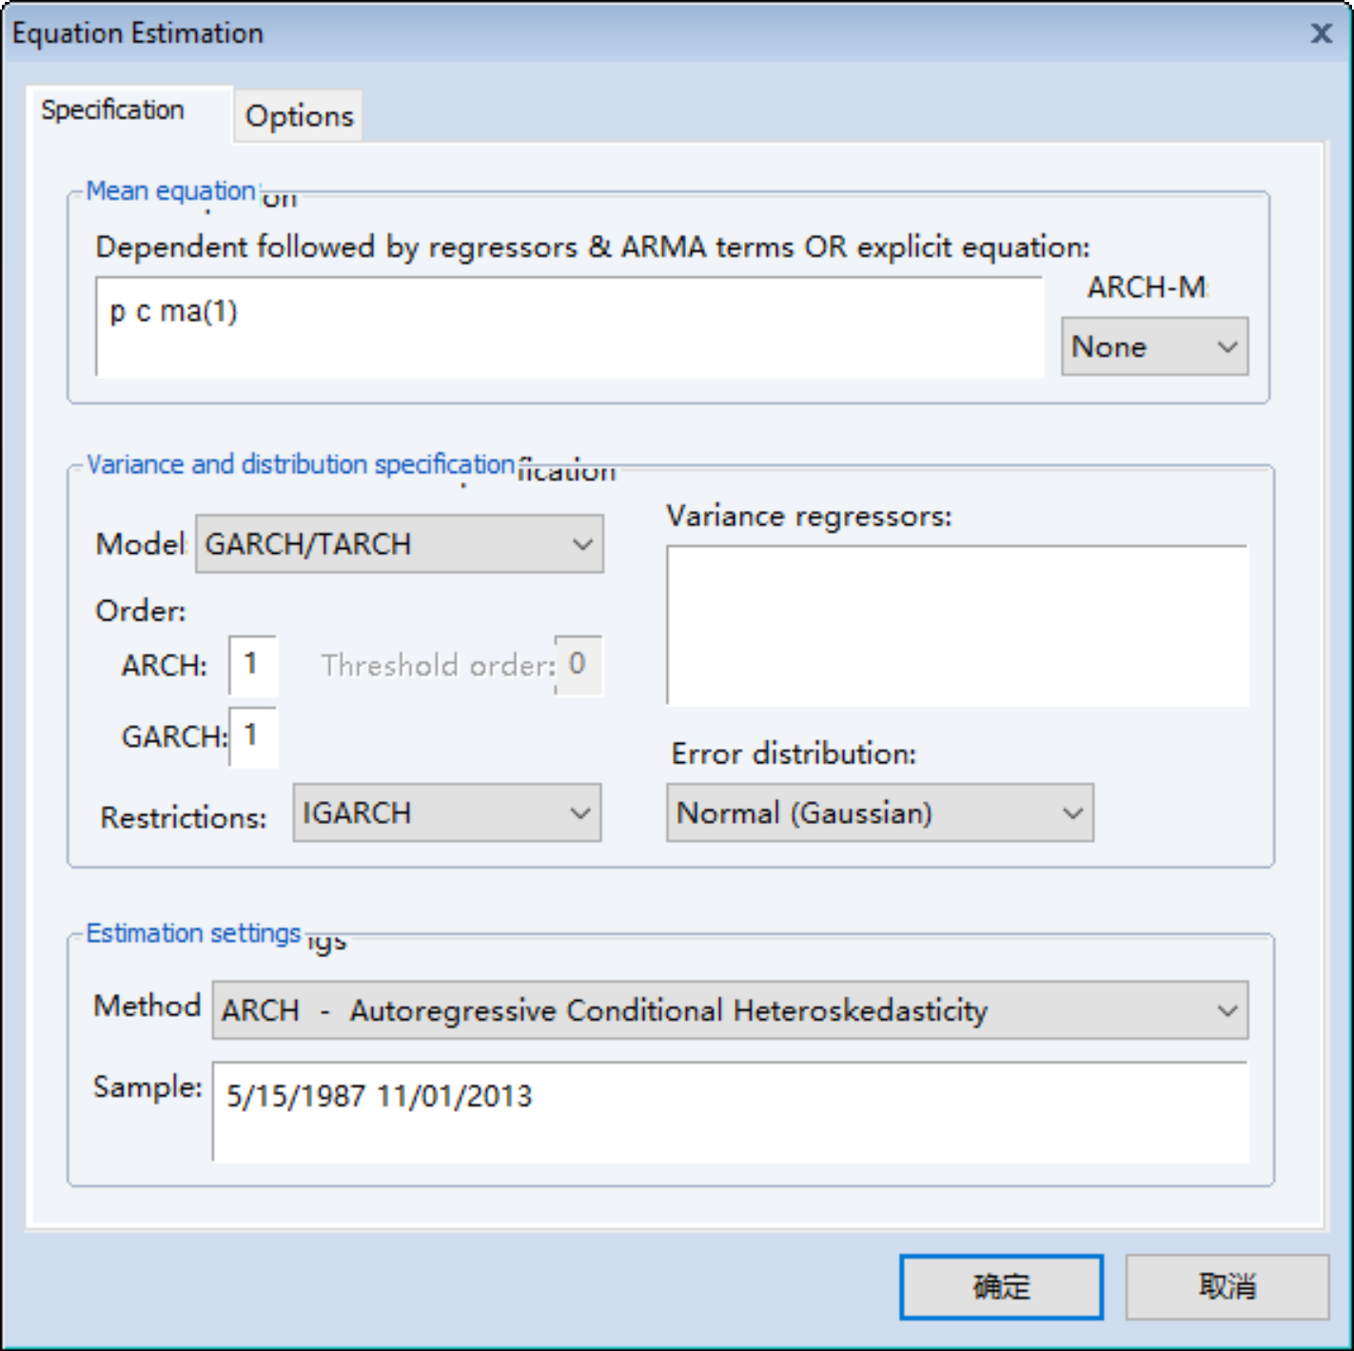Switch to the Options tab
This screenshot has height=1351, width=1354.
299,116
